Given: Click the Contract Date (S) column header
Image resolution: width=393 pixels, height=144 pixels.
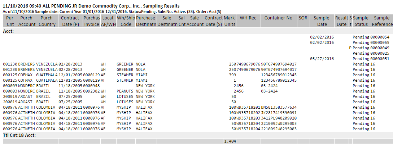Looking at the screenshot, I should click(x=214, y=21).
